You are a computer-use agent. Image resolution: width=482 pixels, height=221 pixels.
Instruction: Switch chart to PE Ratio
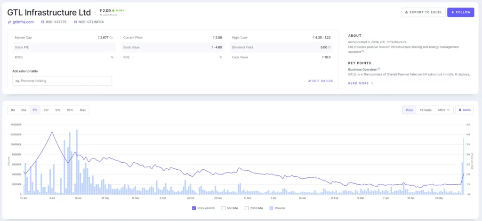coord(425,110)
